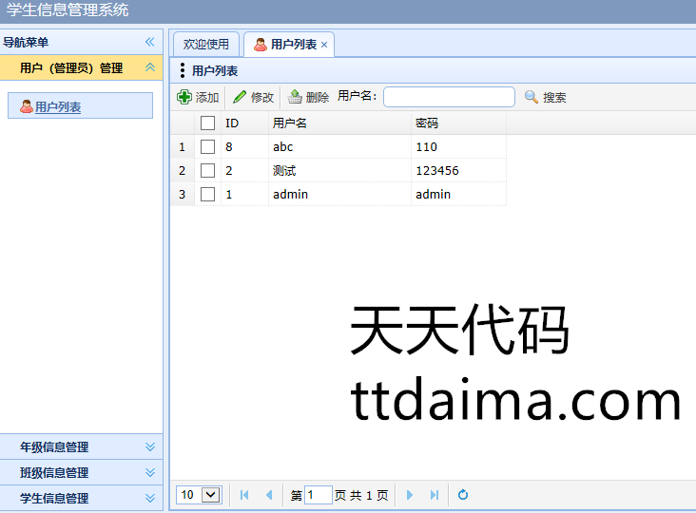Image resolution: width=696 pixels, height=513 pixels.
Task: Click the refresh icon in pagination bar
Action: [463, 495]
